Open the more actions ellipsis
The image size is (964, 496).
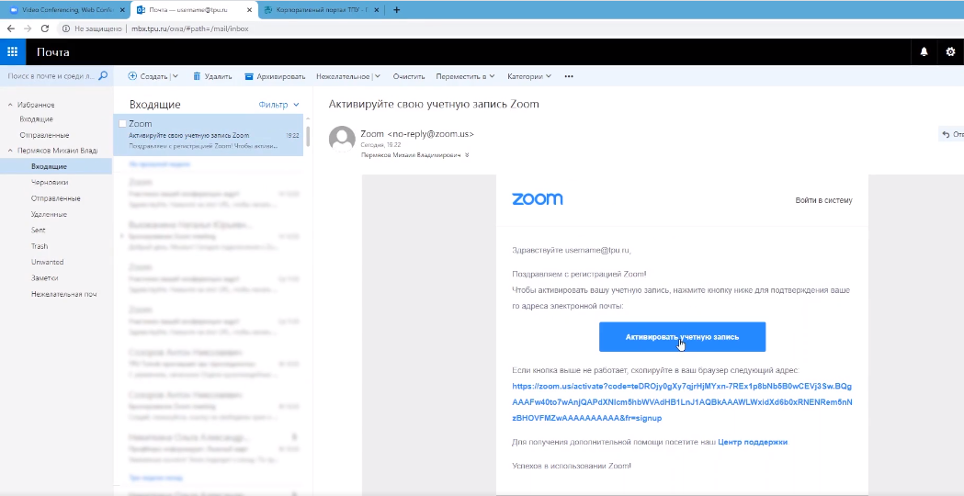coord(569,76)
